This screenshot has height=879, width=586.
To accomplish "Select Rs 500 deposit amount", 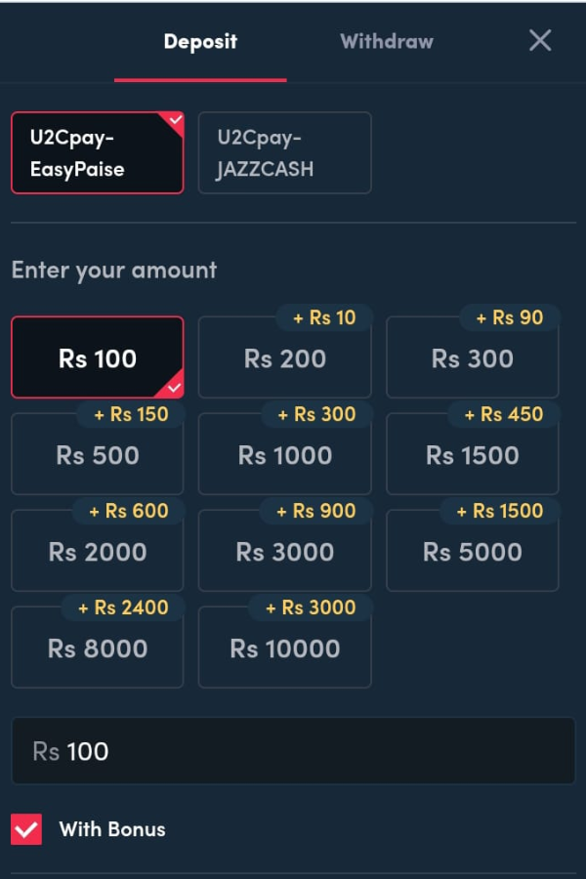I will [97, 456].
